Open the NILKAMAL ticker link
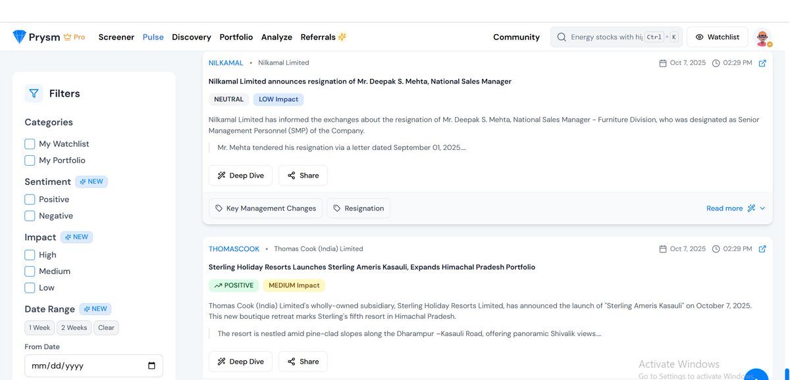The image size is (790, 380). coord(226,63)
